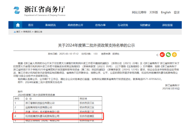Open the gray share icon
Image resolution: width=186 pixels, height=128 pixels.
157,55
